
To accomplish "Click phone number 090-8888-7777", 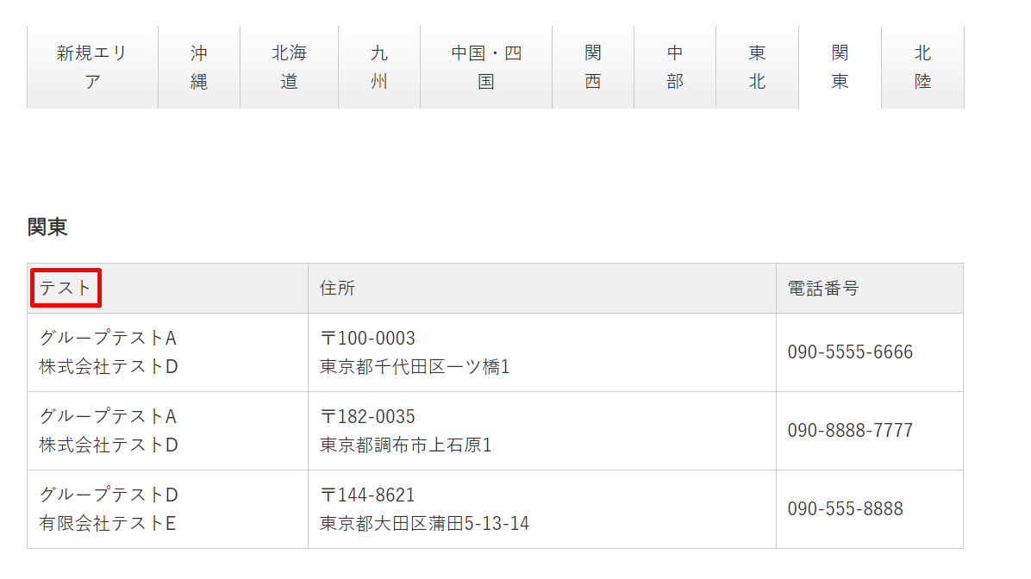I will [x=850, y=431].
